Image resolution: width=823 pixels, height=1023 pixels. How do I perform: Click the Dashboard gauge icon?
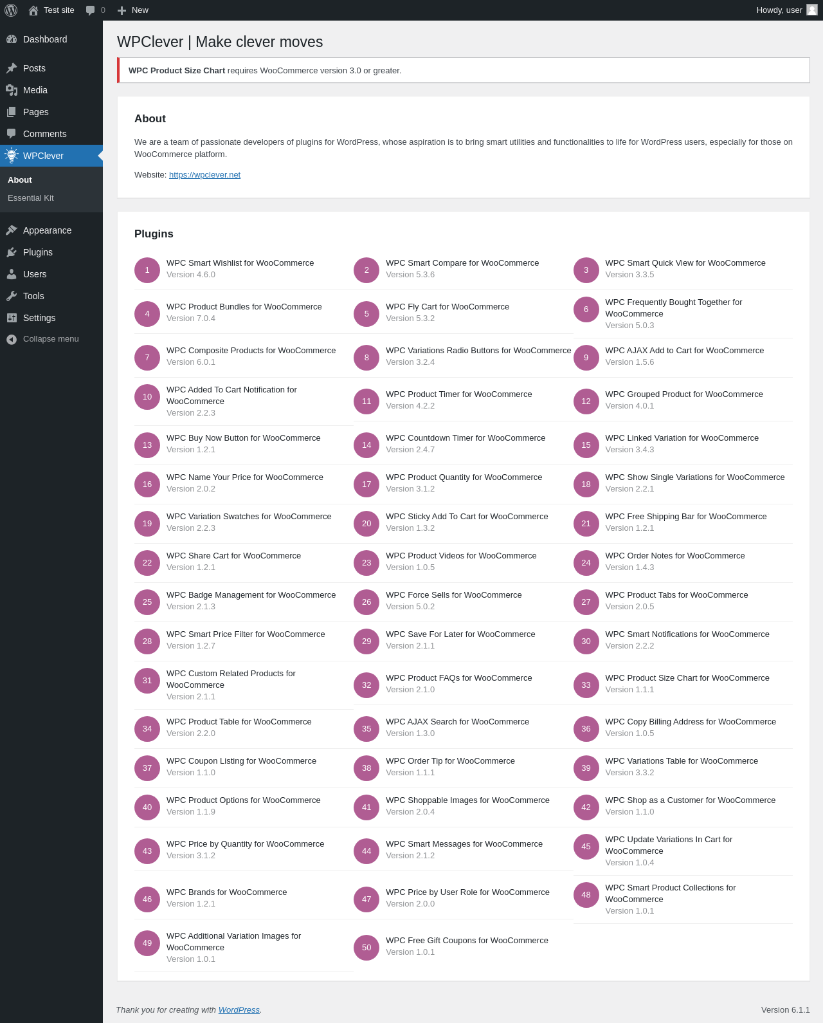click(12, 39)
